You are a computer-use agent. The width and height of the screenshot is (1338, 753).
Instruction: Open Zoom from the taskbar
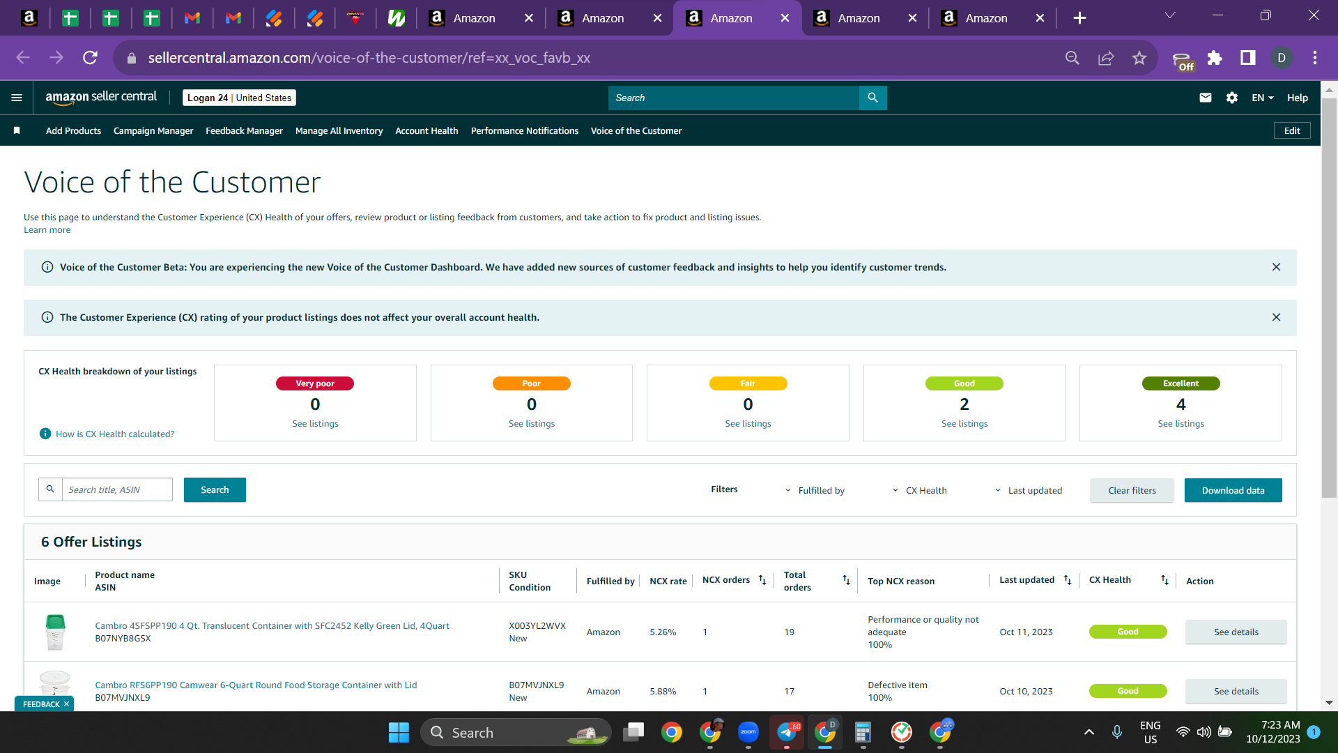tap(748, 732)
